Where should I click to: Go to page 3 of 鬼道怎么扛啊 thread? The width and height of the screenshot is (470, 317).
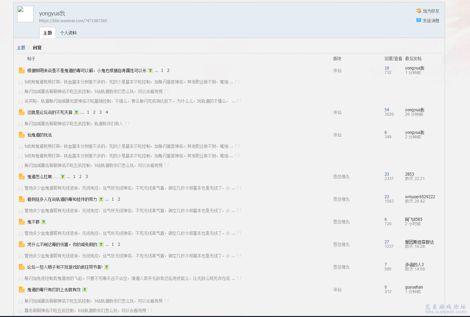tap(87, 177)
